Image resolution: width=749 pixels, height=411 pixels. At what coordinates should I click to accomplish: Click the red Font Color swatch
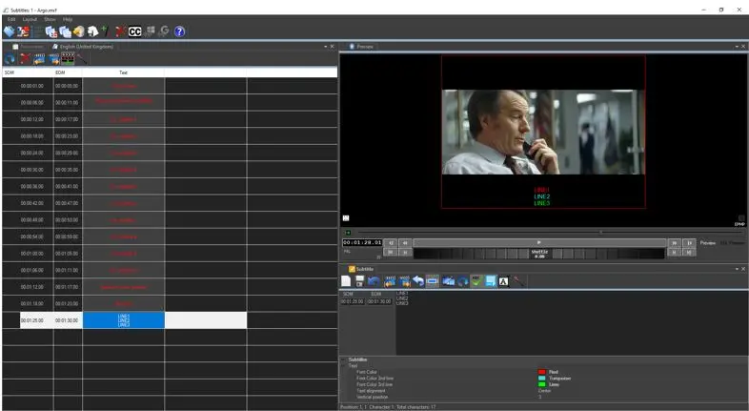click(541, 372)
